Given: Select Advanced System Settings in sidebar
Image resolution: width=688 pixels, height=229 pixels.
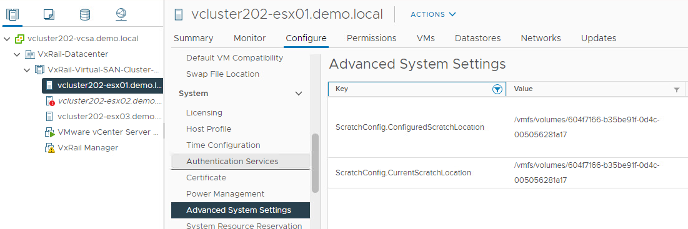Looking at the screenshot, I should [x=241, y=210].
